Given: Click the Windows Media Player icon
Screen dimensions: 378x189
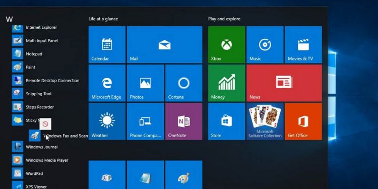Looking at the screenshot, I should [18, 160].
